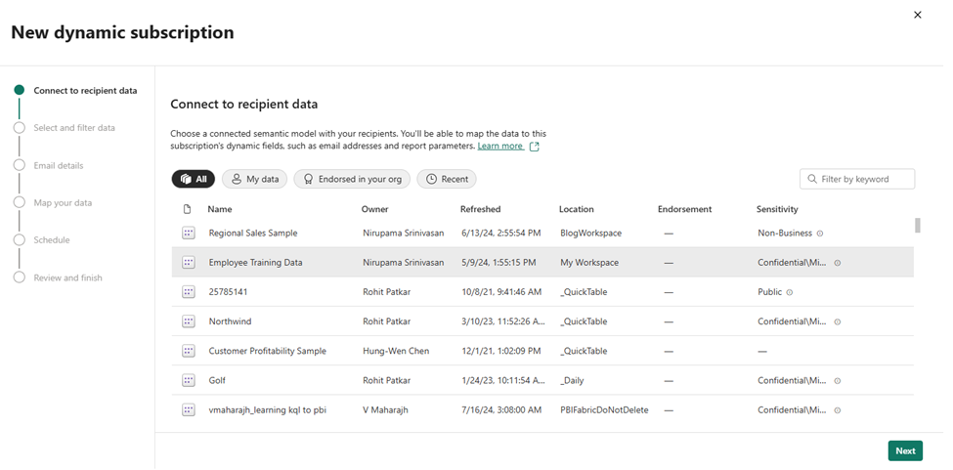This screenshot has width=953, height=470.
Task: Click the icon beside Customer Profitability Sample
Action: tap(189, 351)
